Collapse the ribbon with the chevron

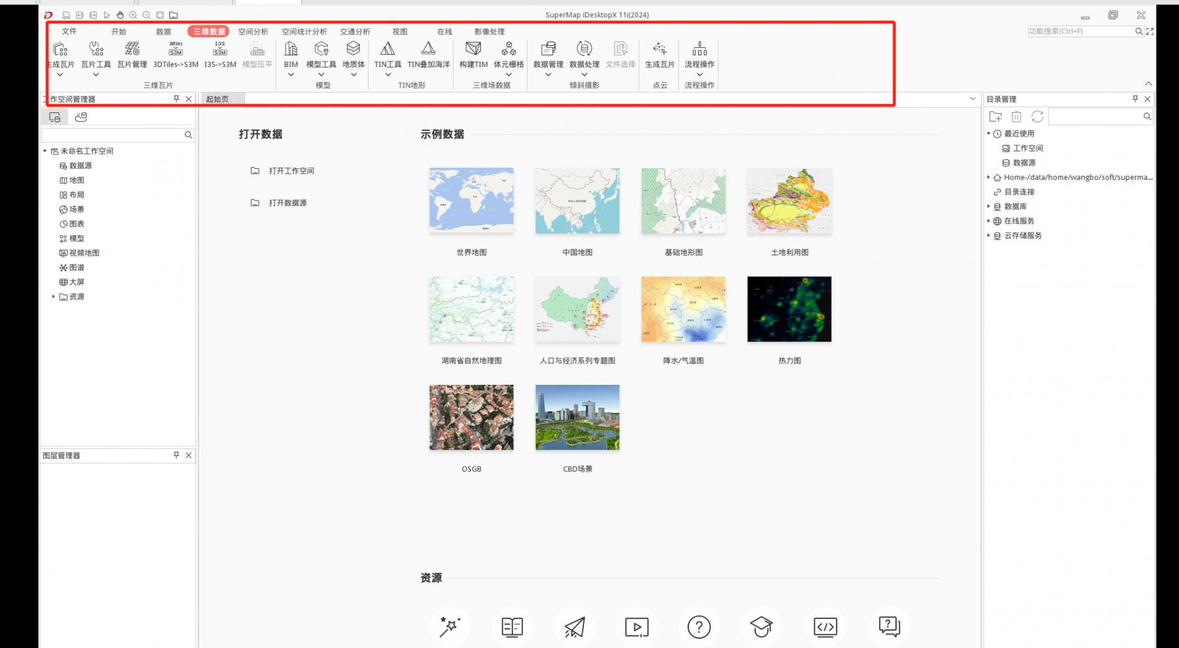[x=1149, y=84]
